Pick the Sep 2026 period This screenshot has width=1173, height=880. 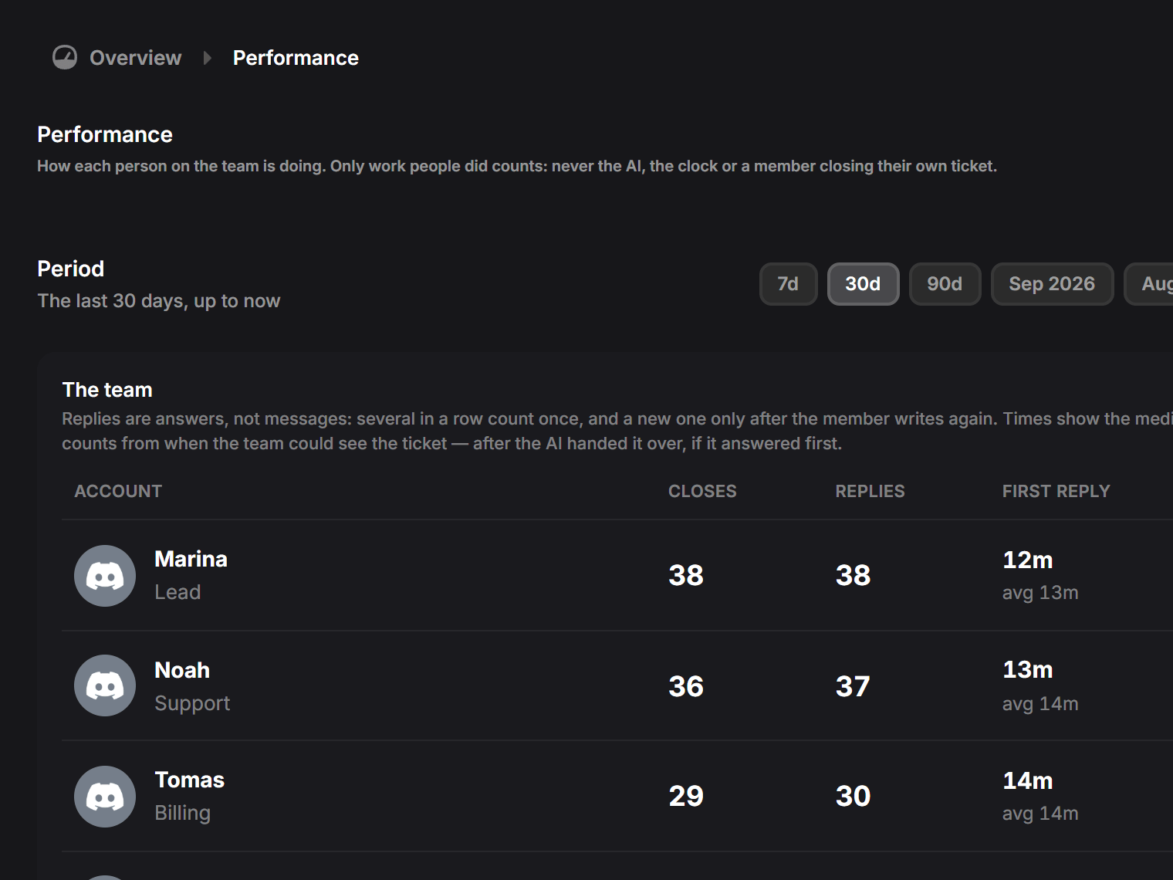tap(1052, 284)
